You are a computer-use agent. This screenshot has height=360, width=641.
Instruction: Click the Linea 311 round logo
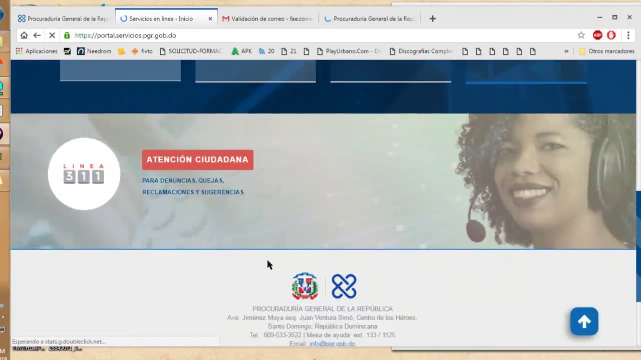point(84,173)
